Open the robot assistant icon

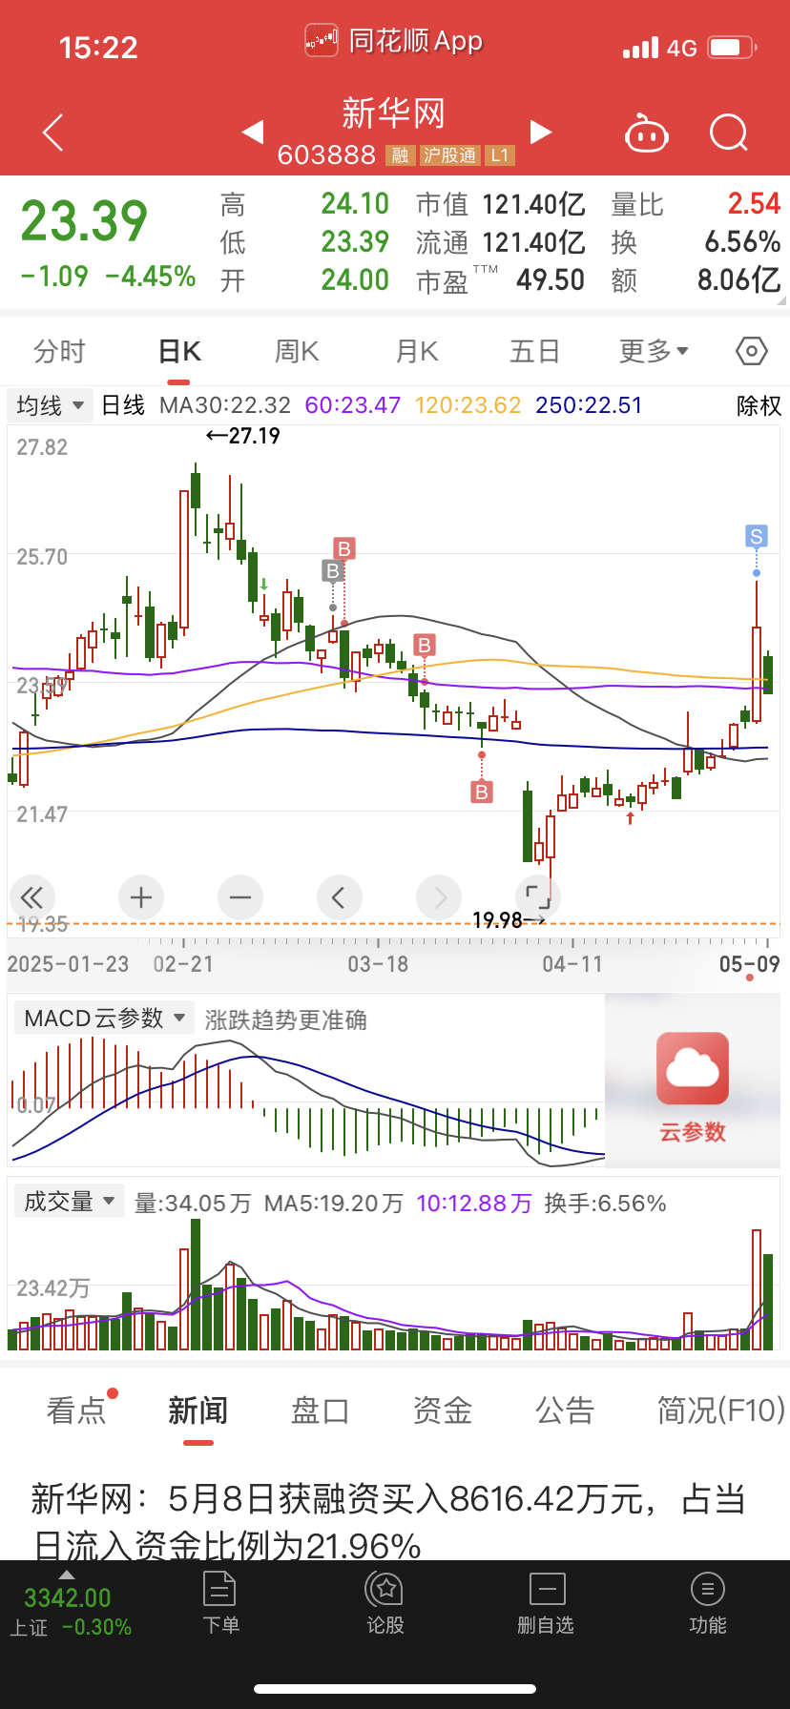click(x=646, y=134)
